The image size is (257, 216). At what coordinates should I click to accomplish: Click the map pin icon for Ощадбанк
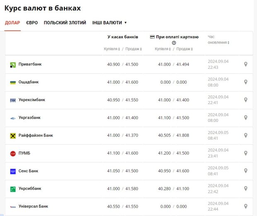point(245,82)
